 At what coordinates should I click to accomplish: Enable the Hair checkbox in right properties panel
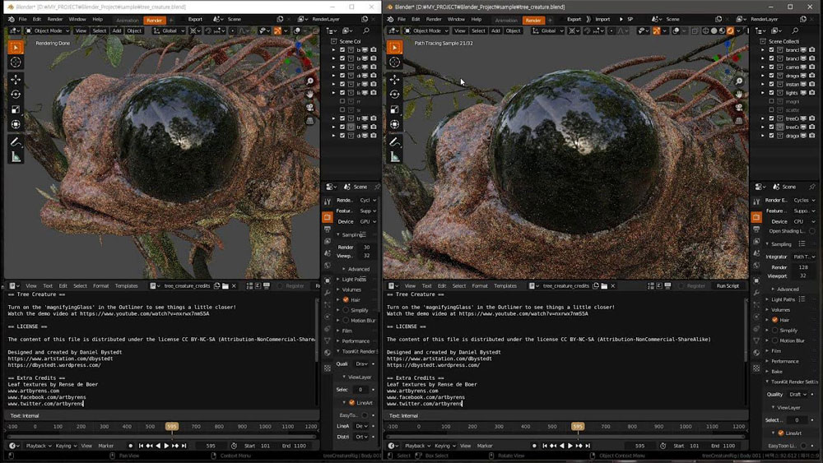[x=774, y=319]
